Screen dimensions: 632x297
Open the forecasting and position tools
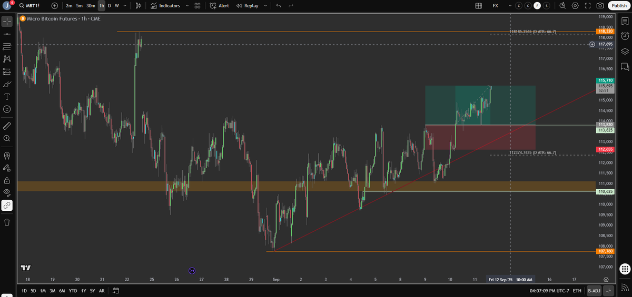click(x=7, y=71)
